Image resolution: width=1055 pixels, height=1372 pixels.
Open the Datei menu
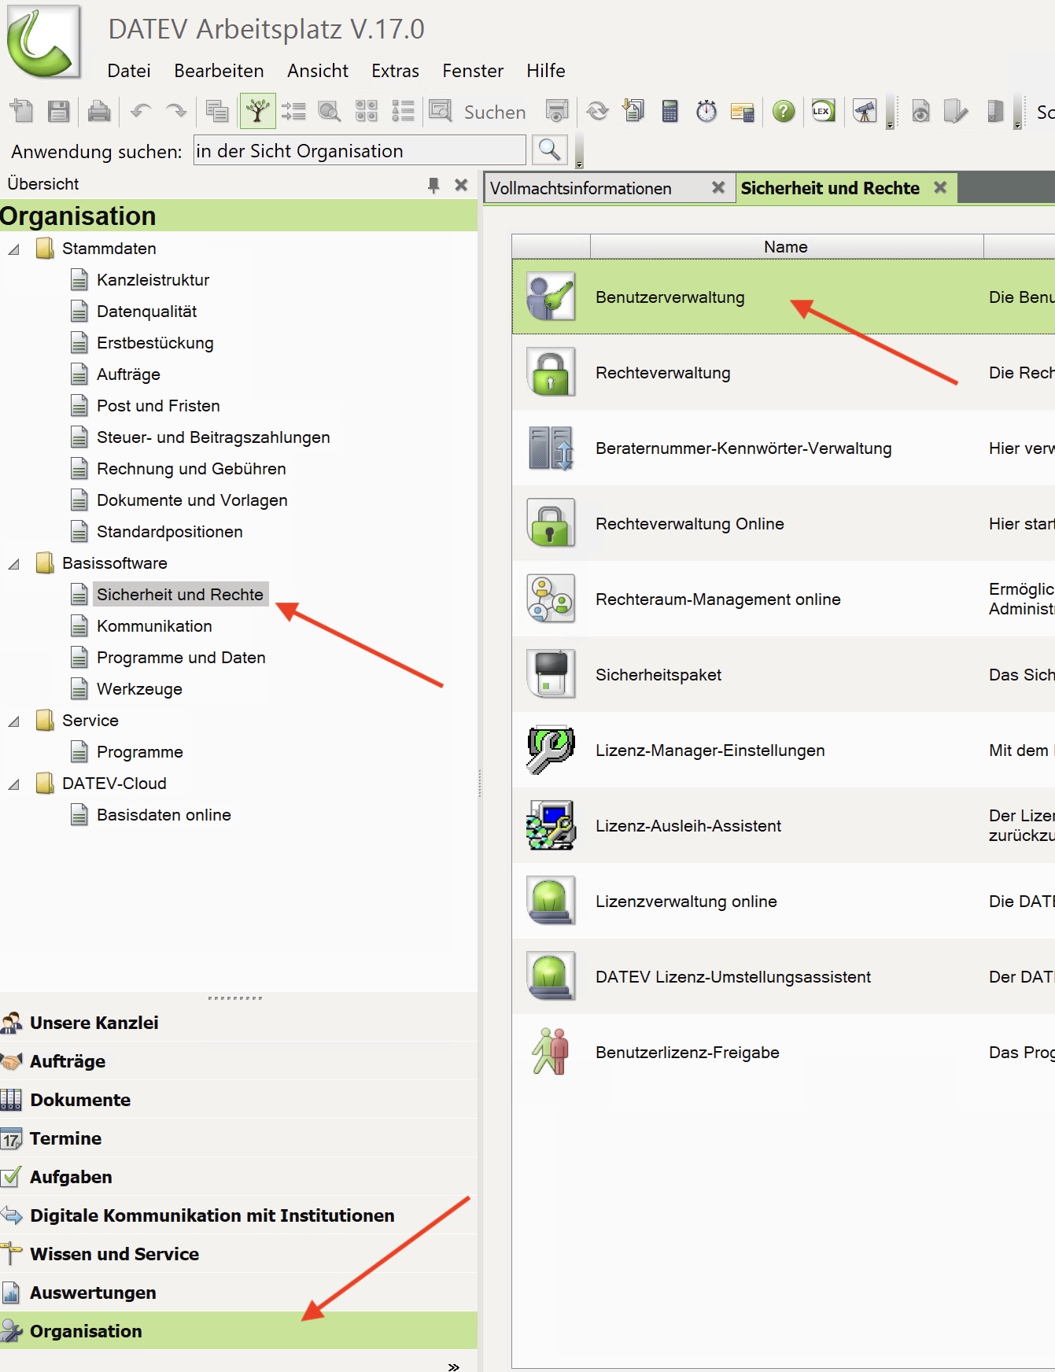[x=129, y=71]
